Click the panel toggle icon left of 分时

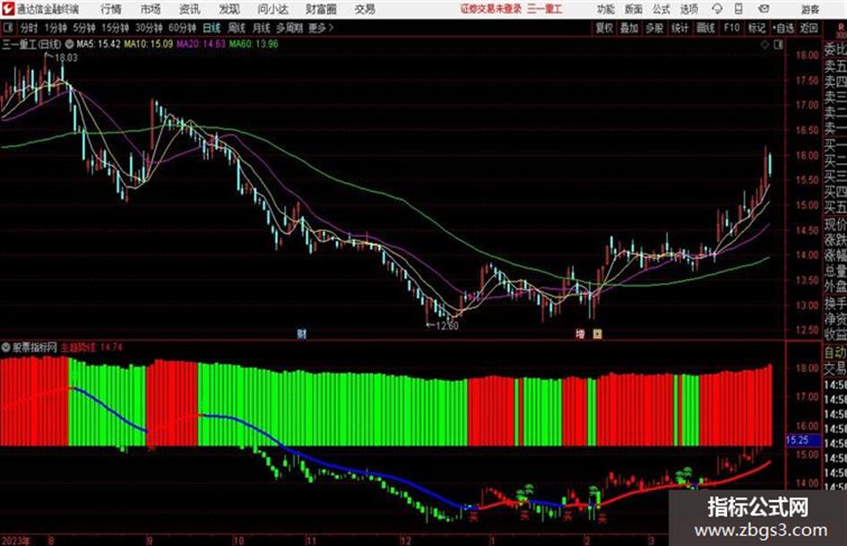coord(8,28)
